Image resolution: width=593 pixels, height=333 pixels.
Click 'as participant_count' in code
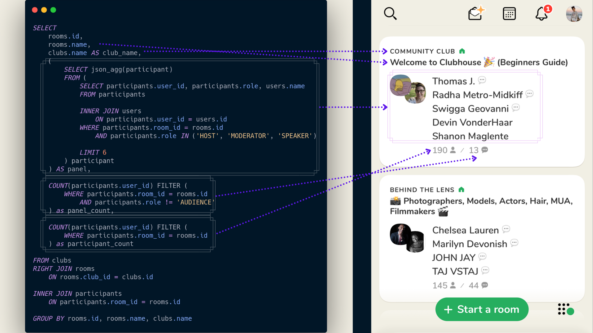click(x=95, y=244)
